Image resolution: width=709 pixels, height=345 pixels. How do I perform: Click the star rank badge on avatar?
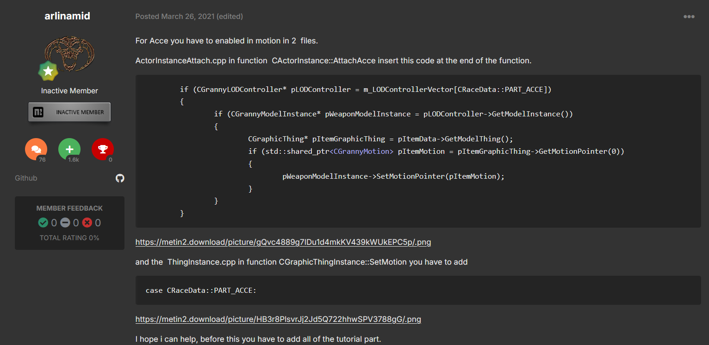48,71
